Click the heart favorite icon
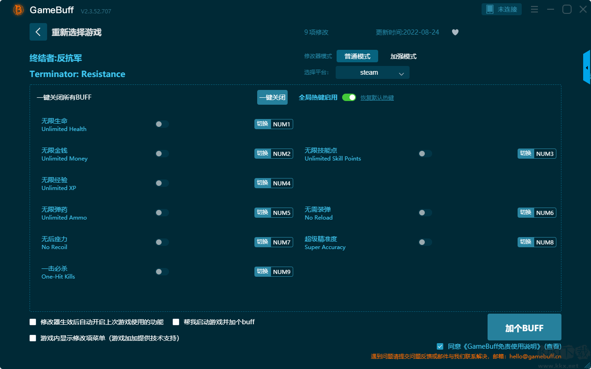The width and height of the screenshot is (591, 369). (x=455, y=32)
